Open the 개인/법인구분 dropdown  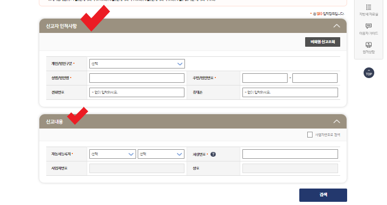click(x=137, y=64)
